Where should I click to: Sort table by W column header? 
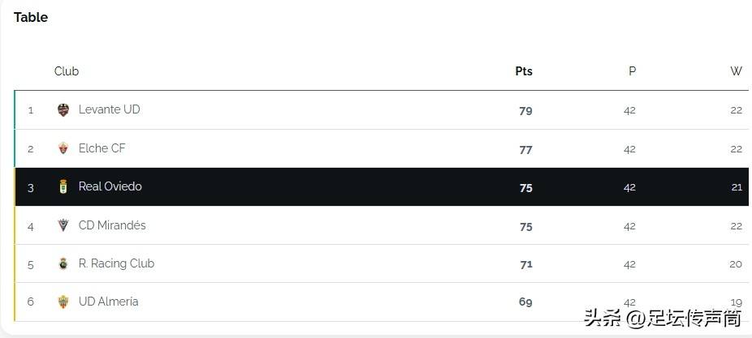737,71
